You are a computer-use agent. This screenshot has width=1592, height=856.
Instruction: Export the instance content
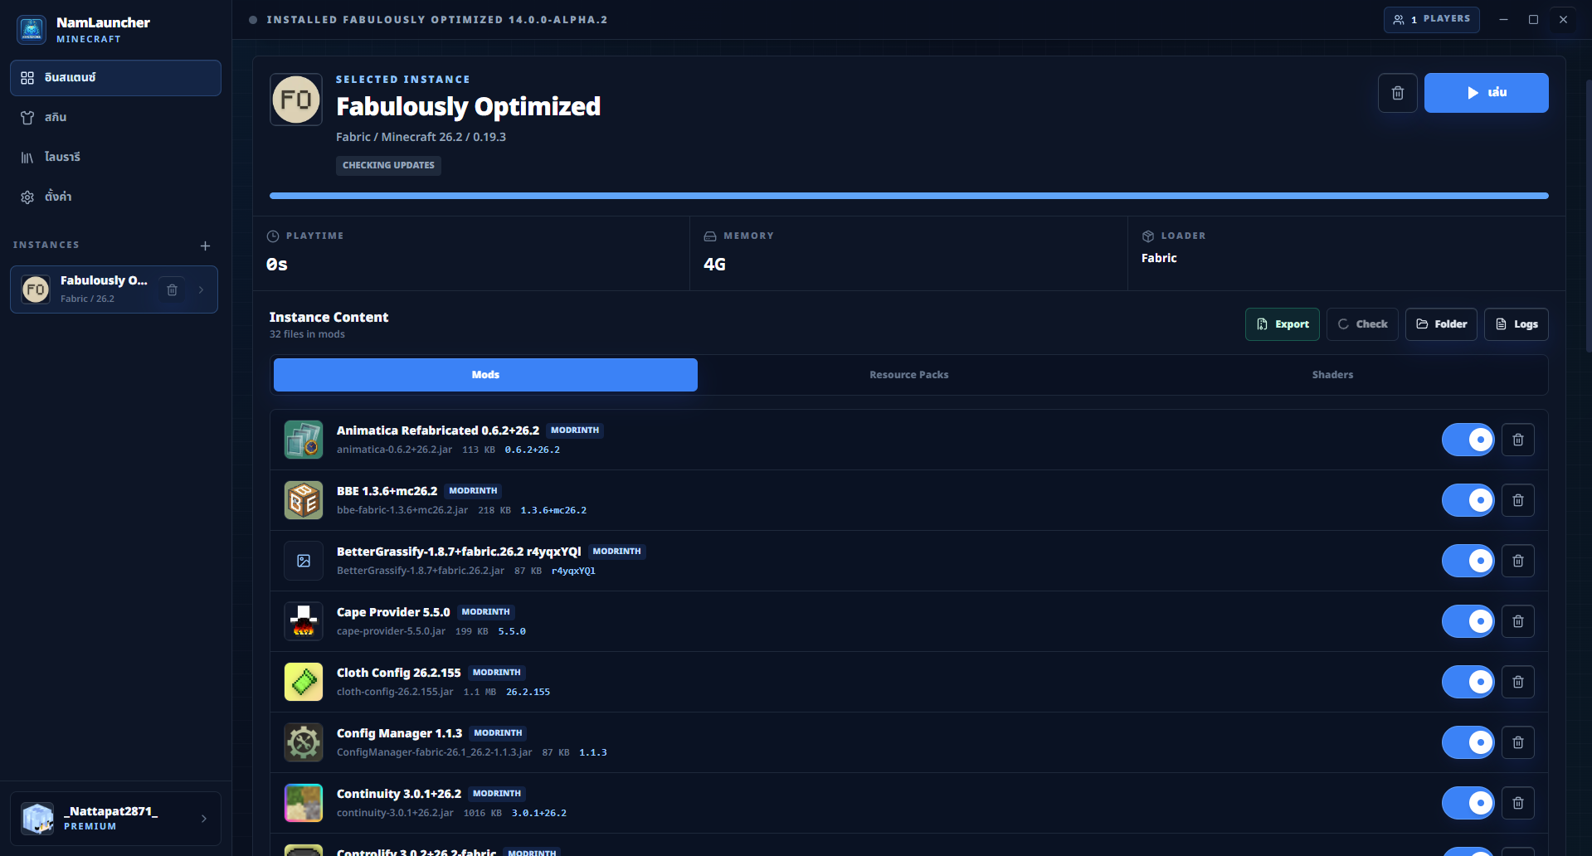click(1283, 324)
